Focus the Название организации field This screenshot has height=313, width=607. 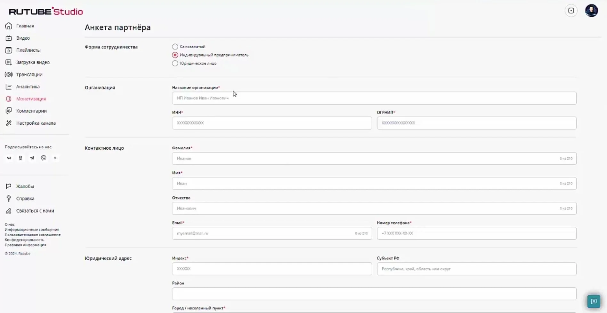[374, 98]
